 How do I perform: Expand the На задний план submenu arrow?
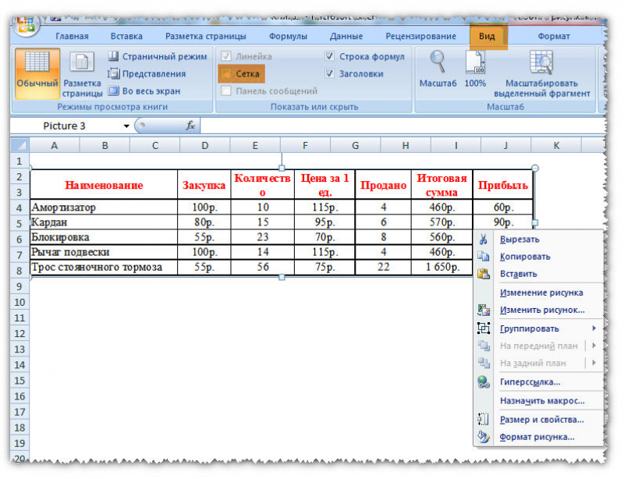click(594, 363)
